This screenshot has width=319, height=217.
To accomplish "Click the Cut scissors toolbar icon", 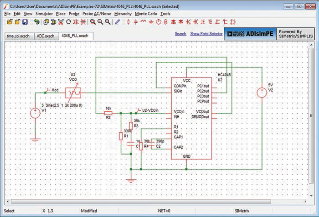I will click(x=61, y=22).
